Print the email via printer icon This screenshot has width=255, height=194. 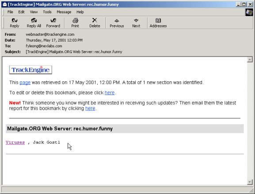click(x=75, y=23)
